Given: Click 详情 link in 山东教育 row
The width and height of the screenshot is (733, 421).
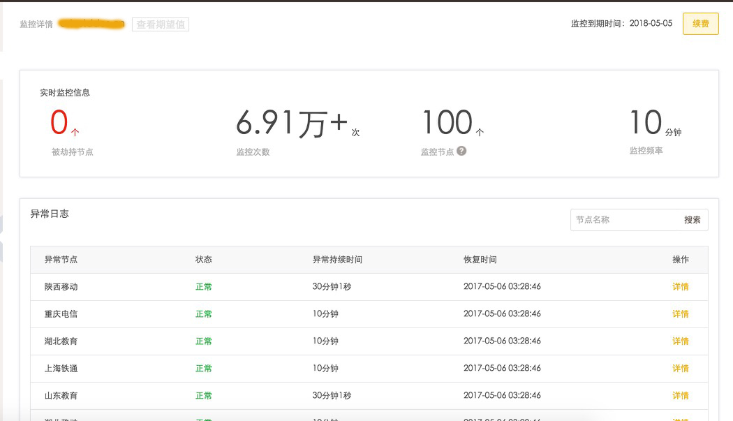Looking at the screenshot, I should coord(680,396).
